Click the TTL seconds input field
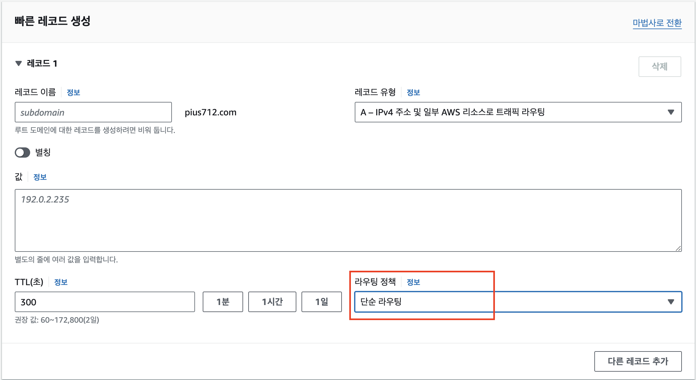 [105, 302]
